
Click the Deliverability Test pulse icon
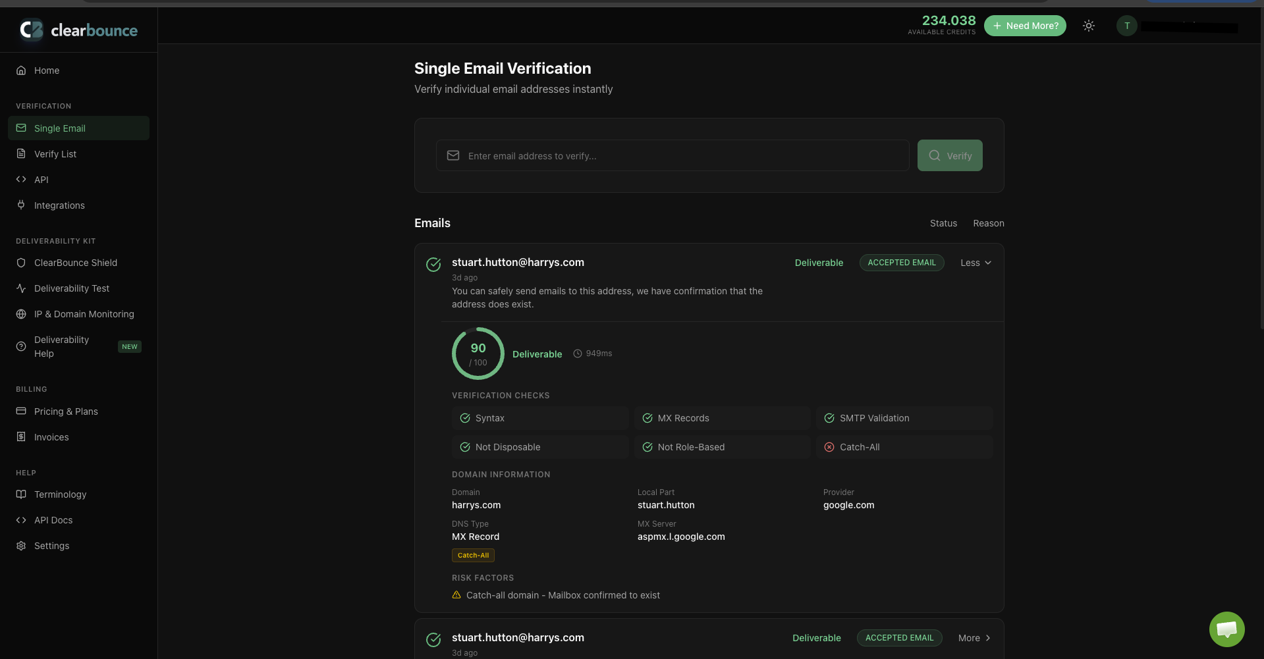pyautogui.click(x=21, y=288)
